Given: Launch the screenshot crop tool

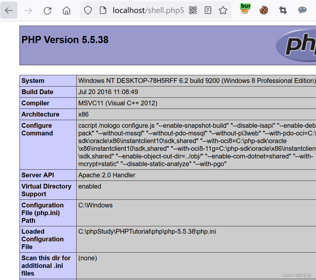Looking at the screenshot, I should [283, 10].
